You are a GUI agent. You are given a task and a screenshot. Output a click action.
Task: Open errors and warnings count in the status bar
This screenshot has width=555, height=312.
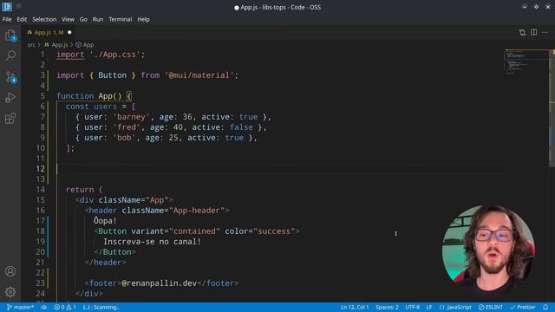coord(65,307)
